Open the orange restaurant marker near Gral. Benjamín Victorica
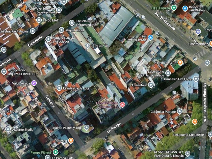The image size is (212, 159). click(x=195, y=122)
